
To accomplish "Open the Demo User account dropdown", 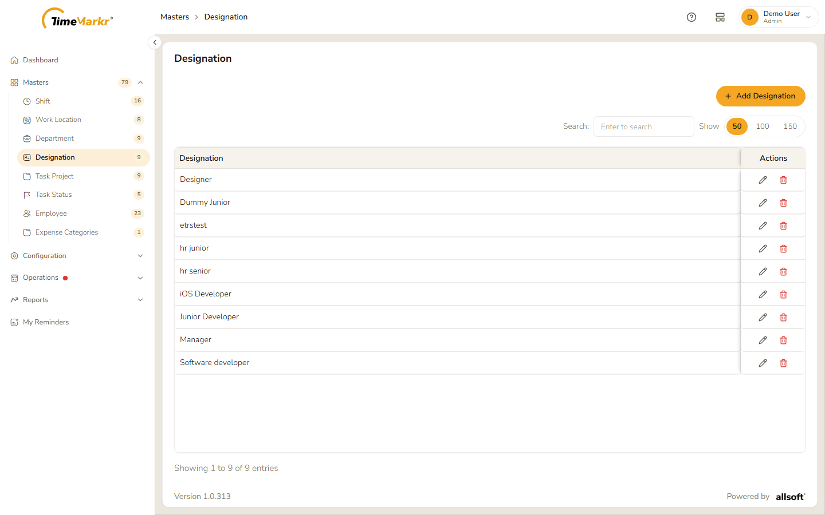I will (779, 17).
